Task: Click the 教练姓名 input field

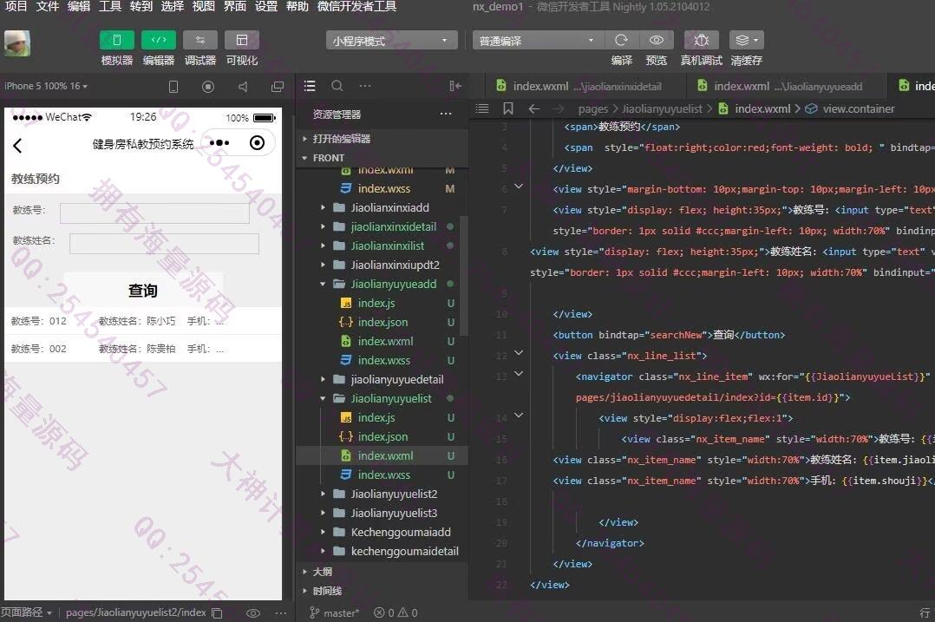Action: point(164,243)
